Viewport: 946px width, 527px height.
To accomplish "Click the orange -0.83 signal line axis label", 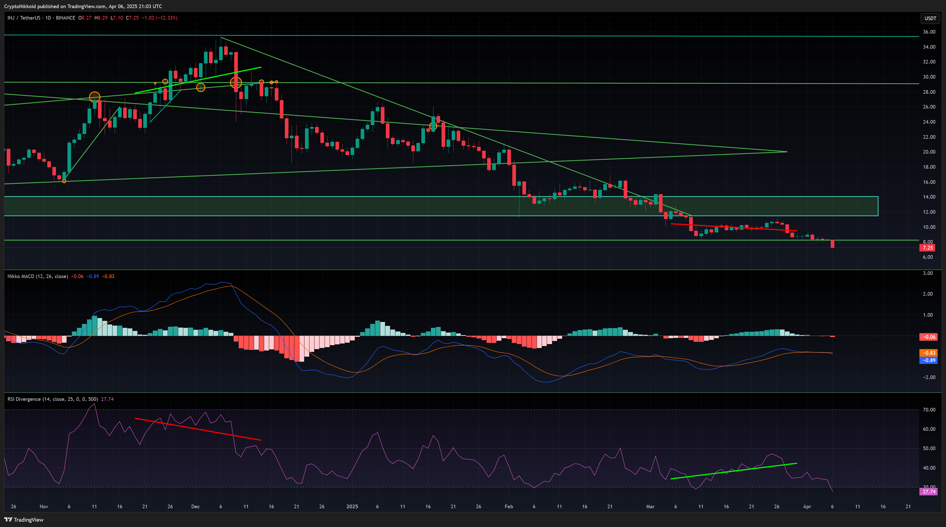I will tap(928, 353).
